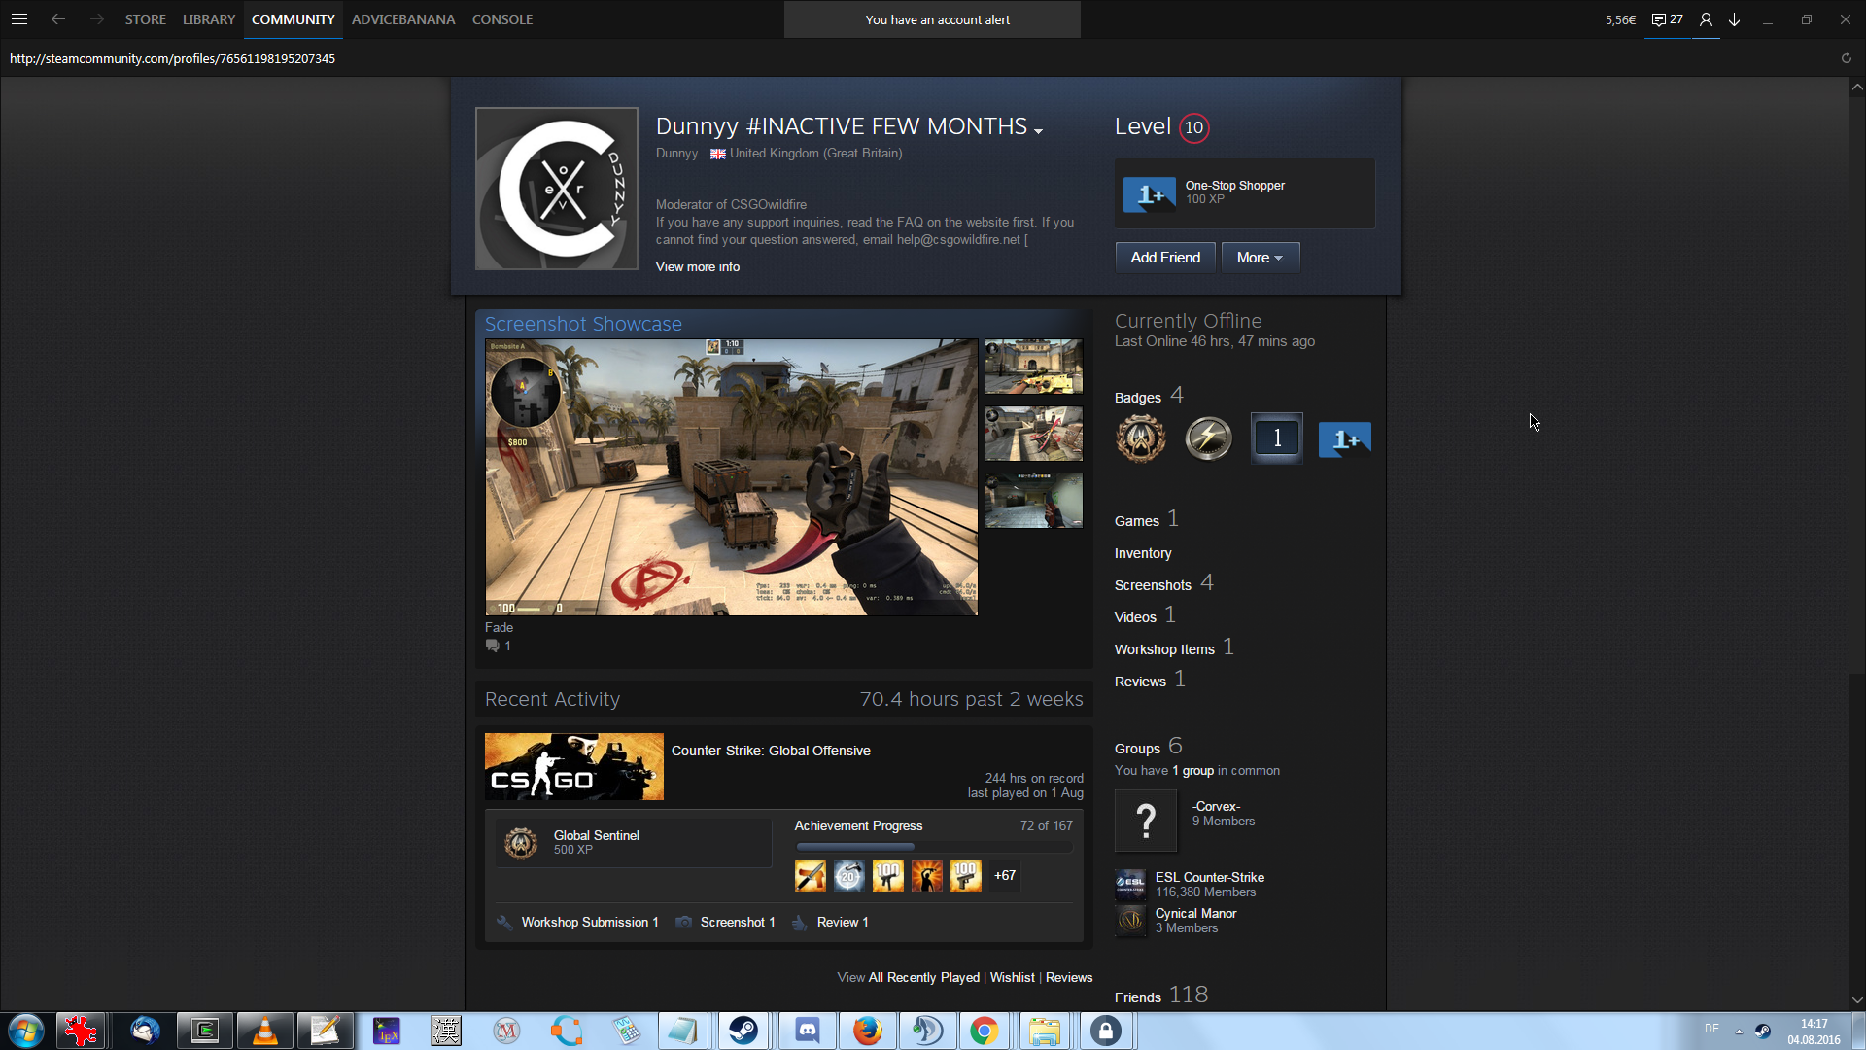
Task: Switch to the LIBRARY tab
Action: point(209,19)
